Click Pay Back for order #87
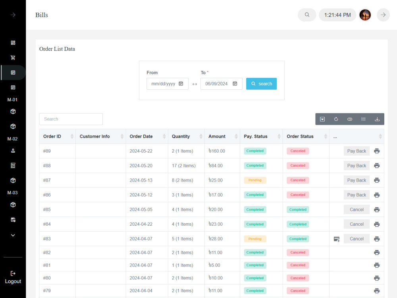 pyautogui.click(x=357, y=180)
